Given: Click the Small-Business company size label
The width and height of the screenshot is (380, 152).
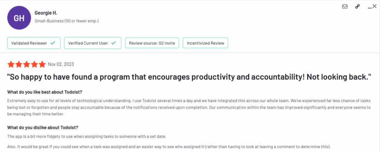Looking at the screenshot, I should (x=66, y=21).
